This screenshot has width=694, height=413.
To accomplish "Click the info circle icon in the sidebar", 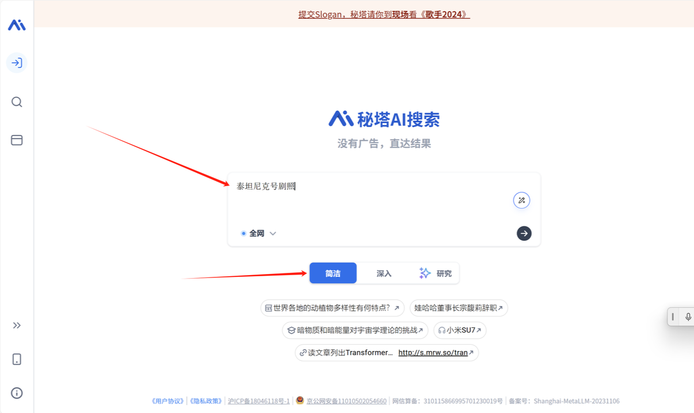I will (17, 393).
